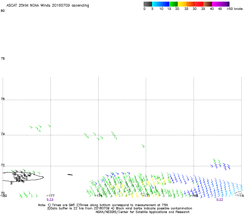The height and width of the screenshot is (214, 244).
Task: Click the top latitude label 80
Action: 3,11
